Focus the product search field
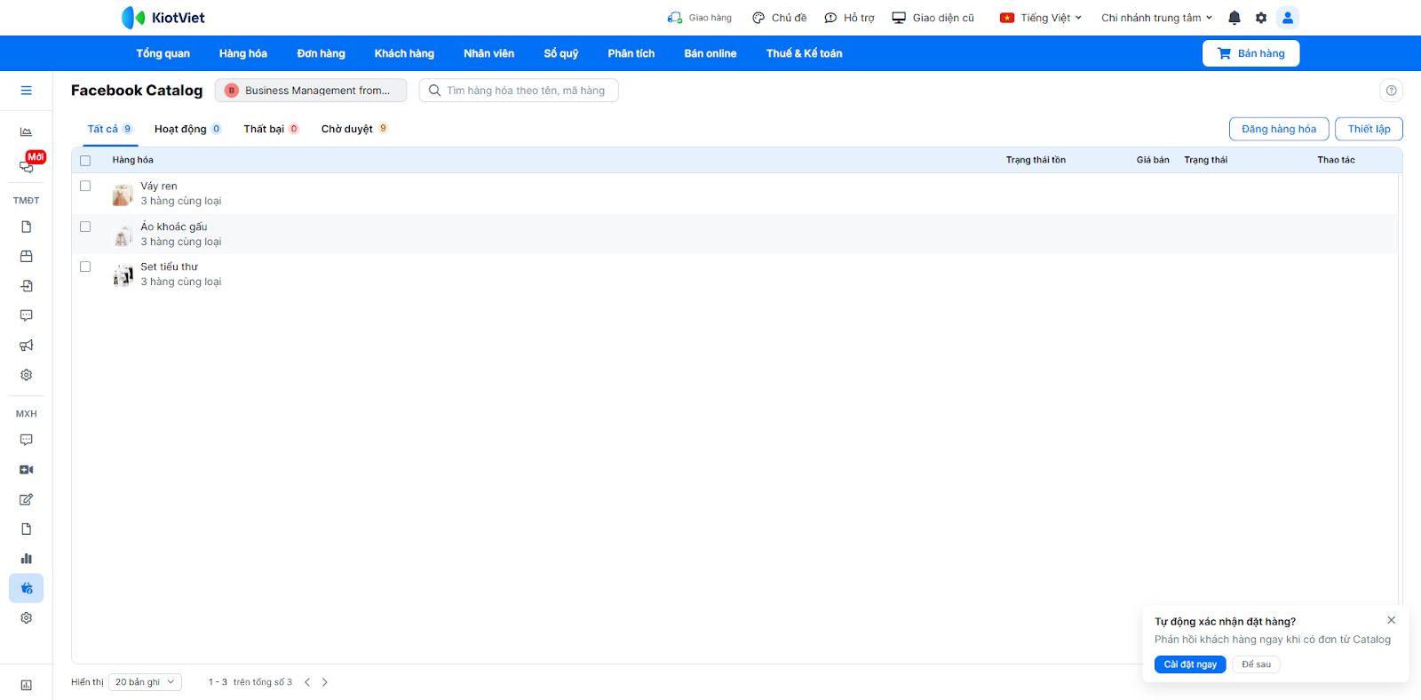 519,91
